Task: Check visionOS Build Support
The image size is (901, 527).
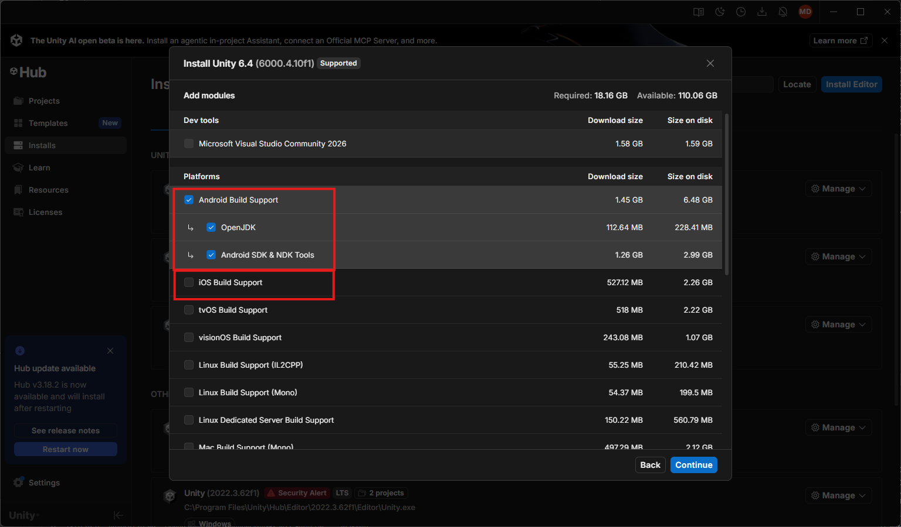Action: (189, 337)
